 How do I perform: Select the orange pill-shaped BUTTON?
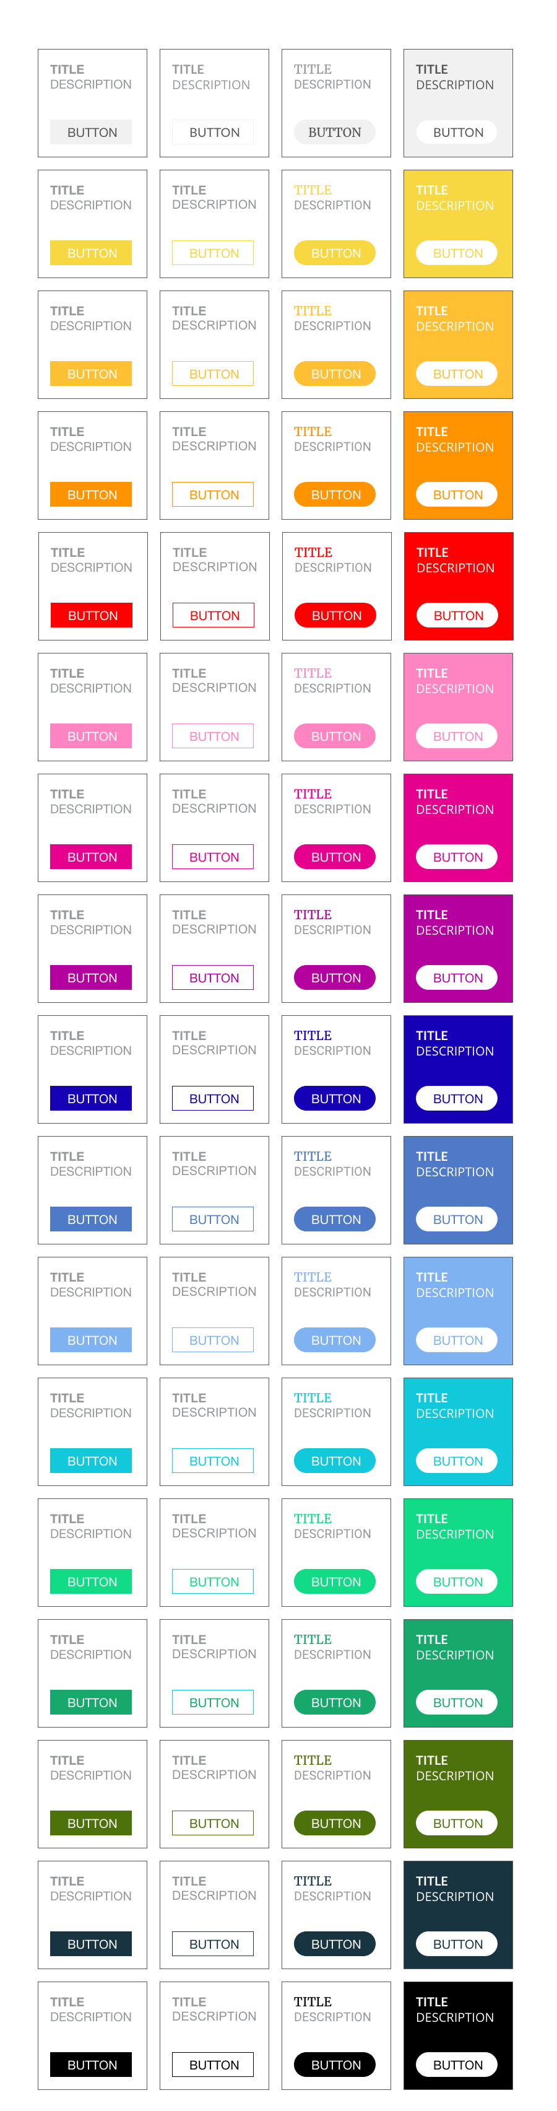pyautogui.click(x=335, y=495)
